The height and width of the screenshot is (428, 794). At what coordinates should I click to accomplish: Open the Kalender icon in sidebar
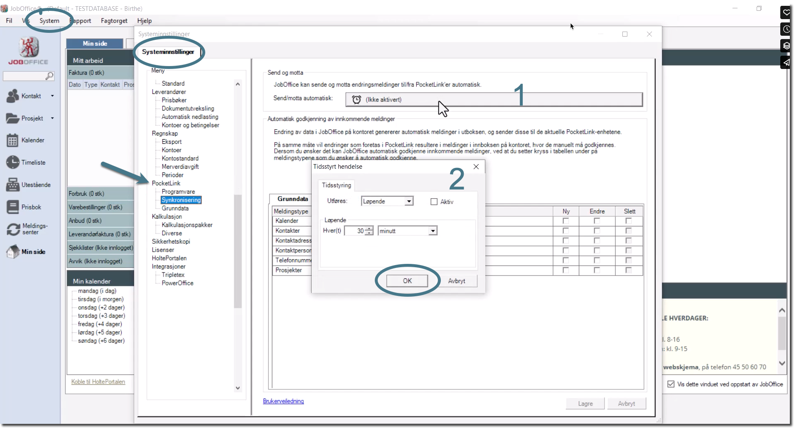point(12,140)
